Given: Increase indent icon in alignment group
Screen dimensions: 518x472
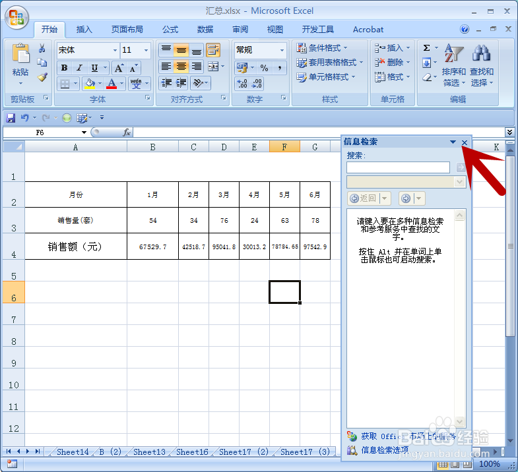Looking at the screenshot, I should [x=181, y=83].
